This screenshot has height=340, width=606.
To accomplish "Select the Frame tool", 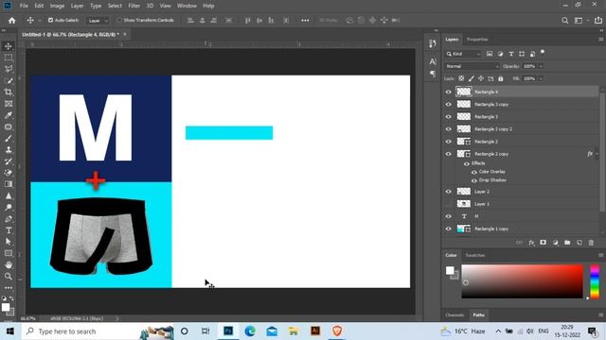I will (x=9, y=104).
